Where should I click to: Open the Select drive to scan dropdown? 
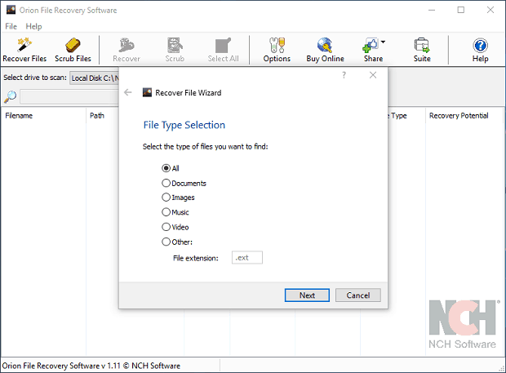94,78
